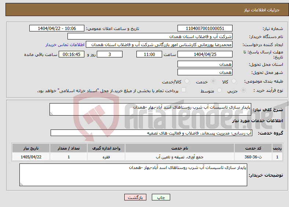Click the deadline date field 1404/04/25
Image resolution: width=289 pixels, height=207 pixels.
pos(205,54)
